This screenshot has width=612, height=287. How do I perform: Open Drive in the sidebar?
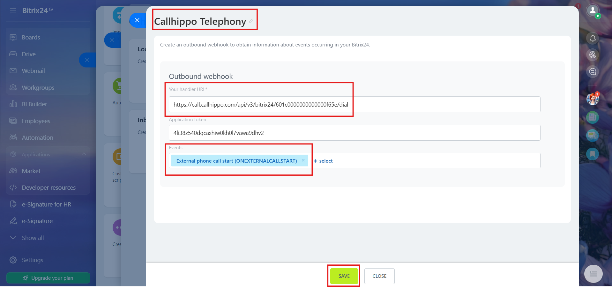pyautogui.click(x=29, y=54)
